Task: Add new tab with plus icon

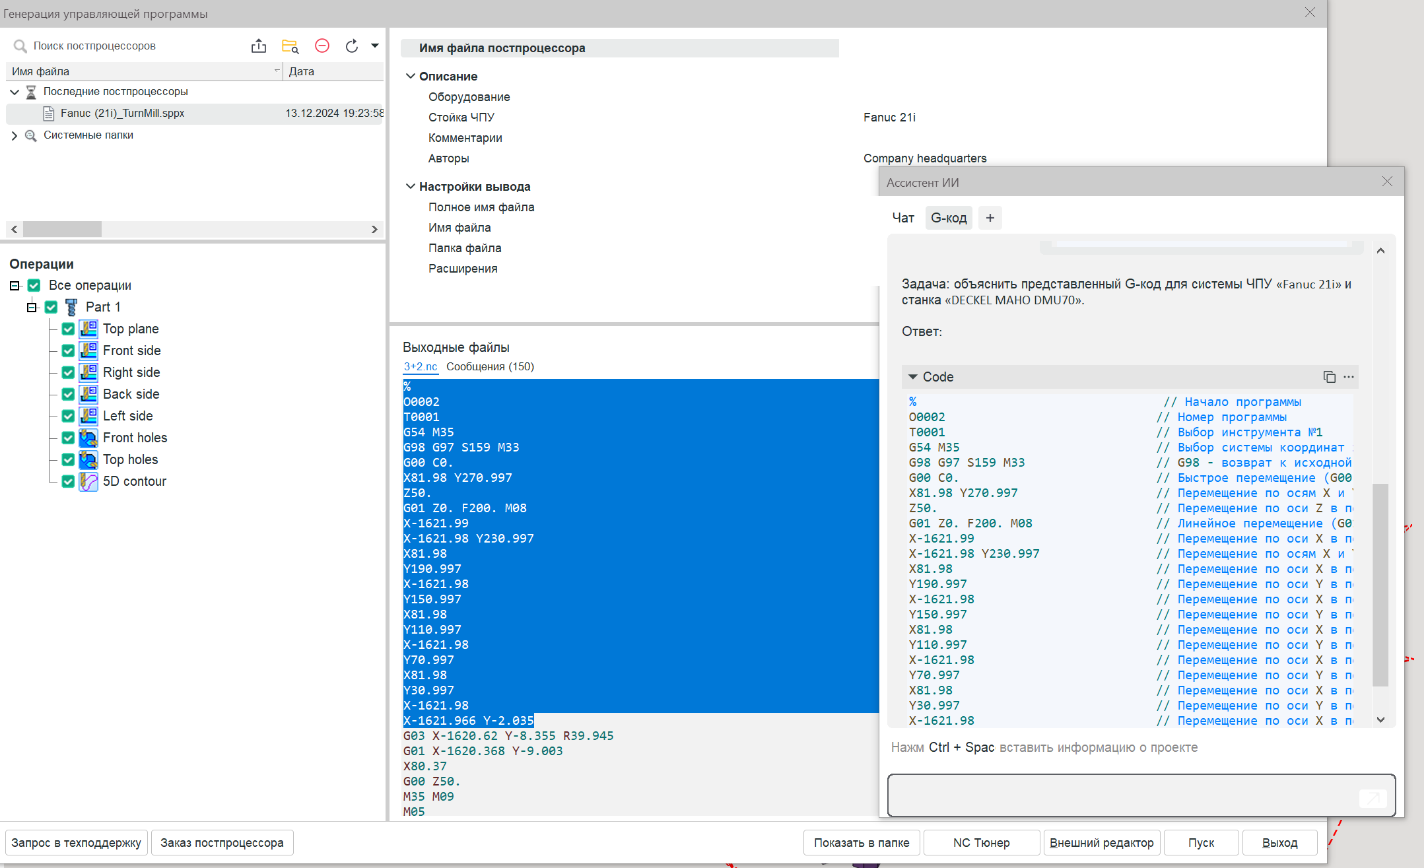Action: coord(990,218)
